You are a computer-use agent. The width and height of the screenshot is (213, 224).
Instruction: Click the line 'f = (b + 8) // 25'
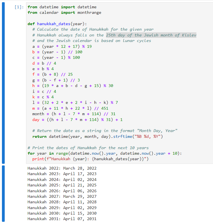53,74
